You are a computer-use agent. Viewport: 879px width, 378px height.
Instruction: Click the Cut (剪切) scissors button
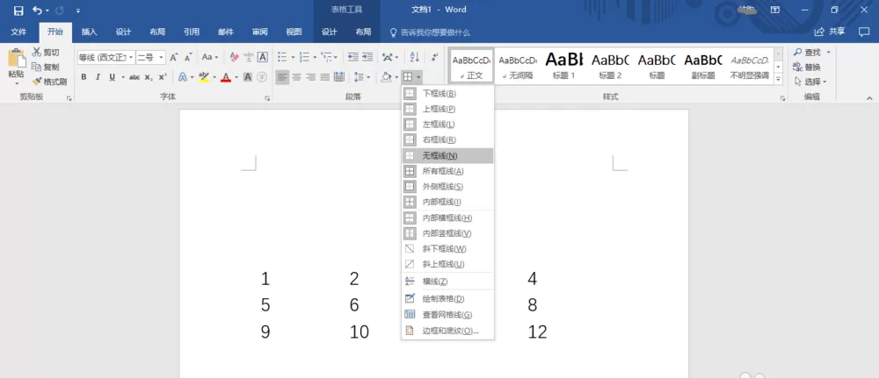tap(46, 52)
